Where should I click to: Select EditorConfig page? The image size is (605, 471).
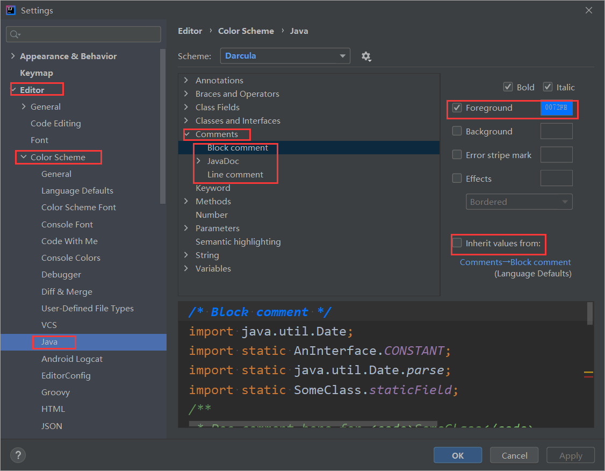(x=66, y=376)
